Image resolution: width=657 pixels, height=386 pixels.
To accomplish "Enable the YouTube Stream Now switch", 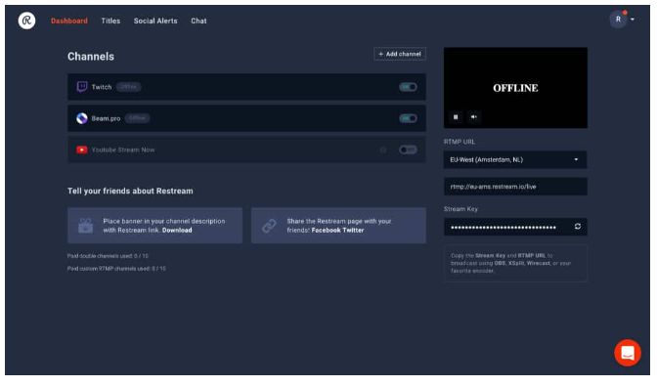I will tap(408, 150).
